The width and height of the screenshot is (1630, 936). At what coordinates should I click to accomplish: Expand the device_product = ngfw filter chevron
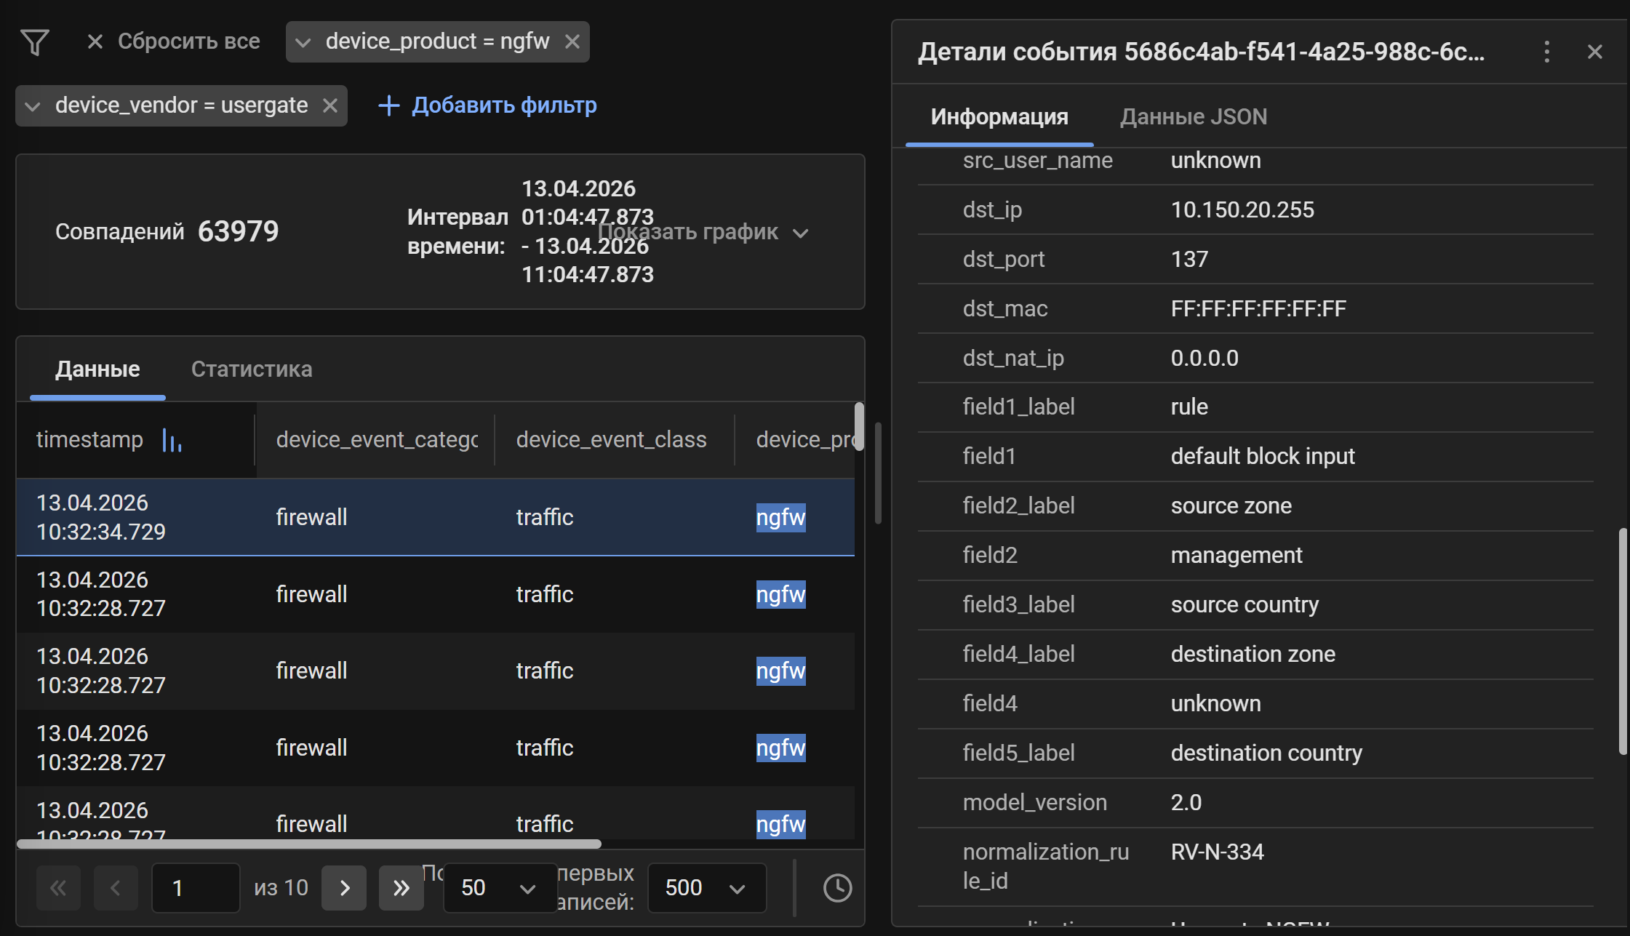coord(303,42)
